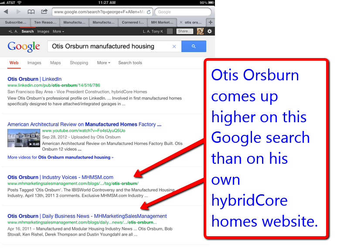Reload the page with refresh icon

point(149,12)
